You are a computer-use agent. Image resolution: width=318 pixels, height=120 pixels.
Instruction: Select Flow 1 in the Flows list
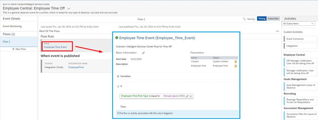[19, 42]
